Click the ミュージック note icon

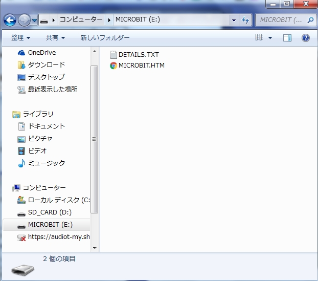click(x=21, y=163)
